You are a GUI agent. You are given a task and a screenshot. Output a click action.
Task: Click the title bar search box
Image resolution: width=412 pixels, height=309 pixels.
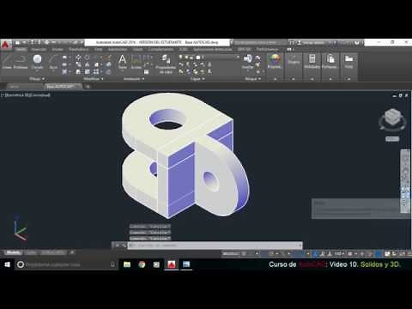point(260,43)
